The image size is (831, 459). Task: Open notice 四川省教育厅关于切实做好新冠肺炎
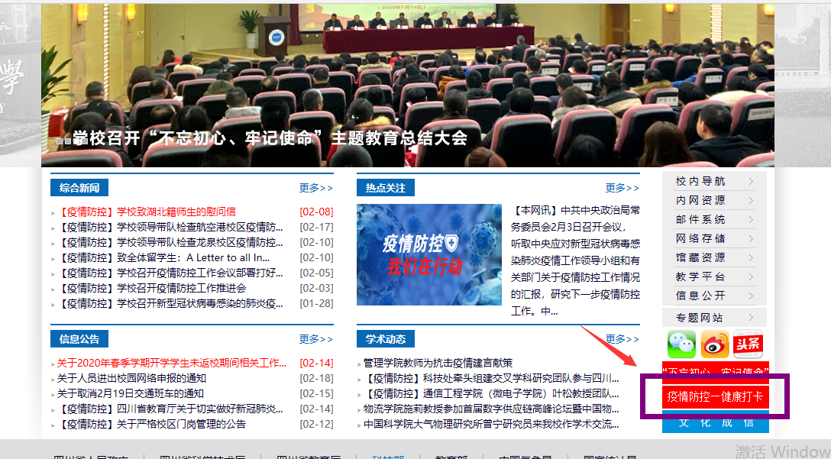pyautogui.click(x=170, y=409)
